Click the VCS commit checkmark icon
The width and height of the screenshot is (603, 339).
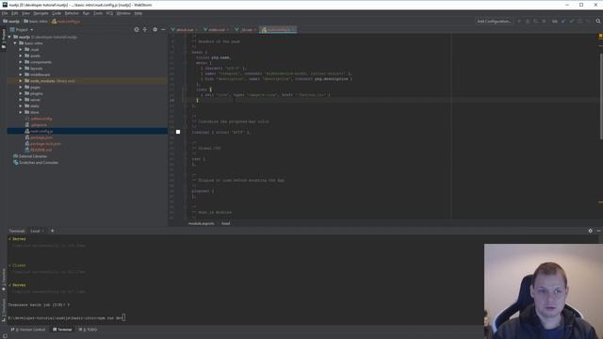coord(572,21)
